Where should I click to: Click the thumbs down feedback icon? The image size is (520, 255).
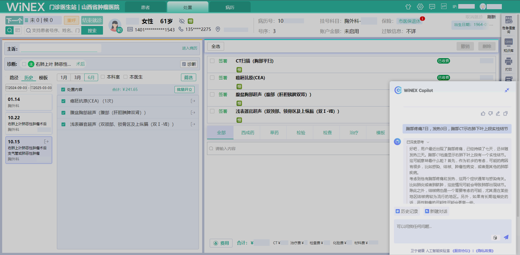(490, 114)
